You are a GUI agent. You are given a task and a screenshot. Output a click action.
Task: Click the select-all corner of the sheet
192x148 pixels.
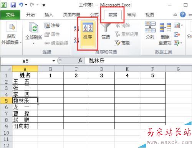tap(7, 69)
